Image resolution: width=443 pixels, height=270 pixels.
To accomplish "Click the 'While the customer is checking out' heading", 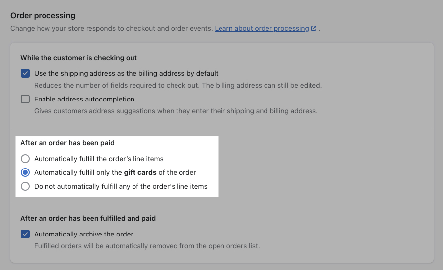I will 79,58.
